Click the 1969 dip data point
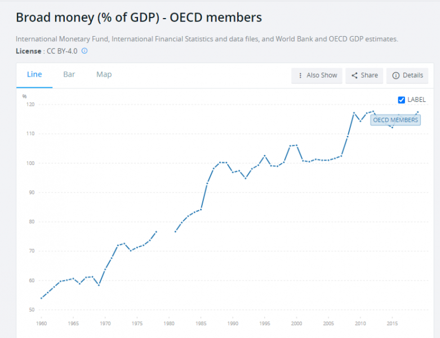The width and height of the screenshot is (440, 338). pos(99,285)
